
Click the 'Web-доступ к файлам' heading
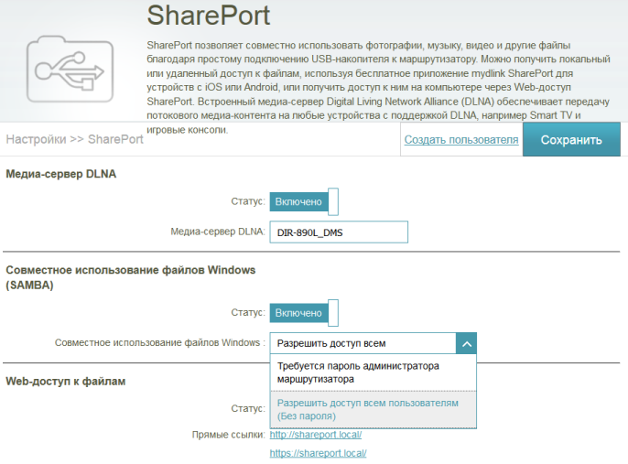(66, 381)
